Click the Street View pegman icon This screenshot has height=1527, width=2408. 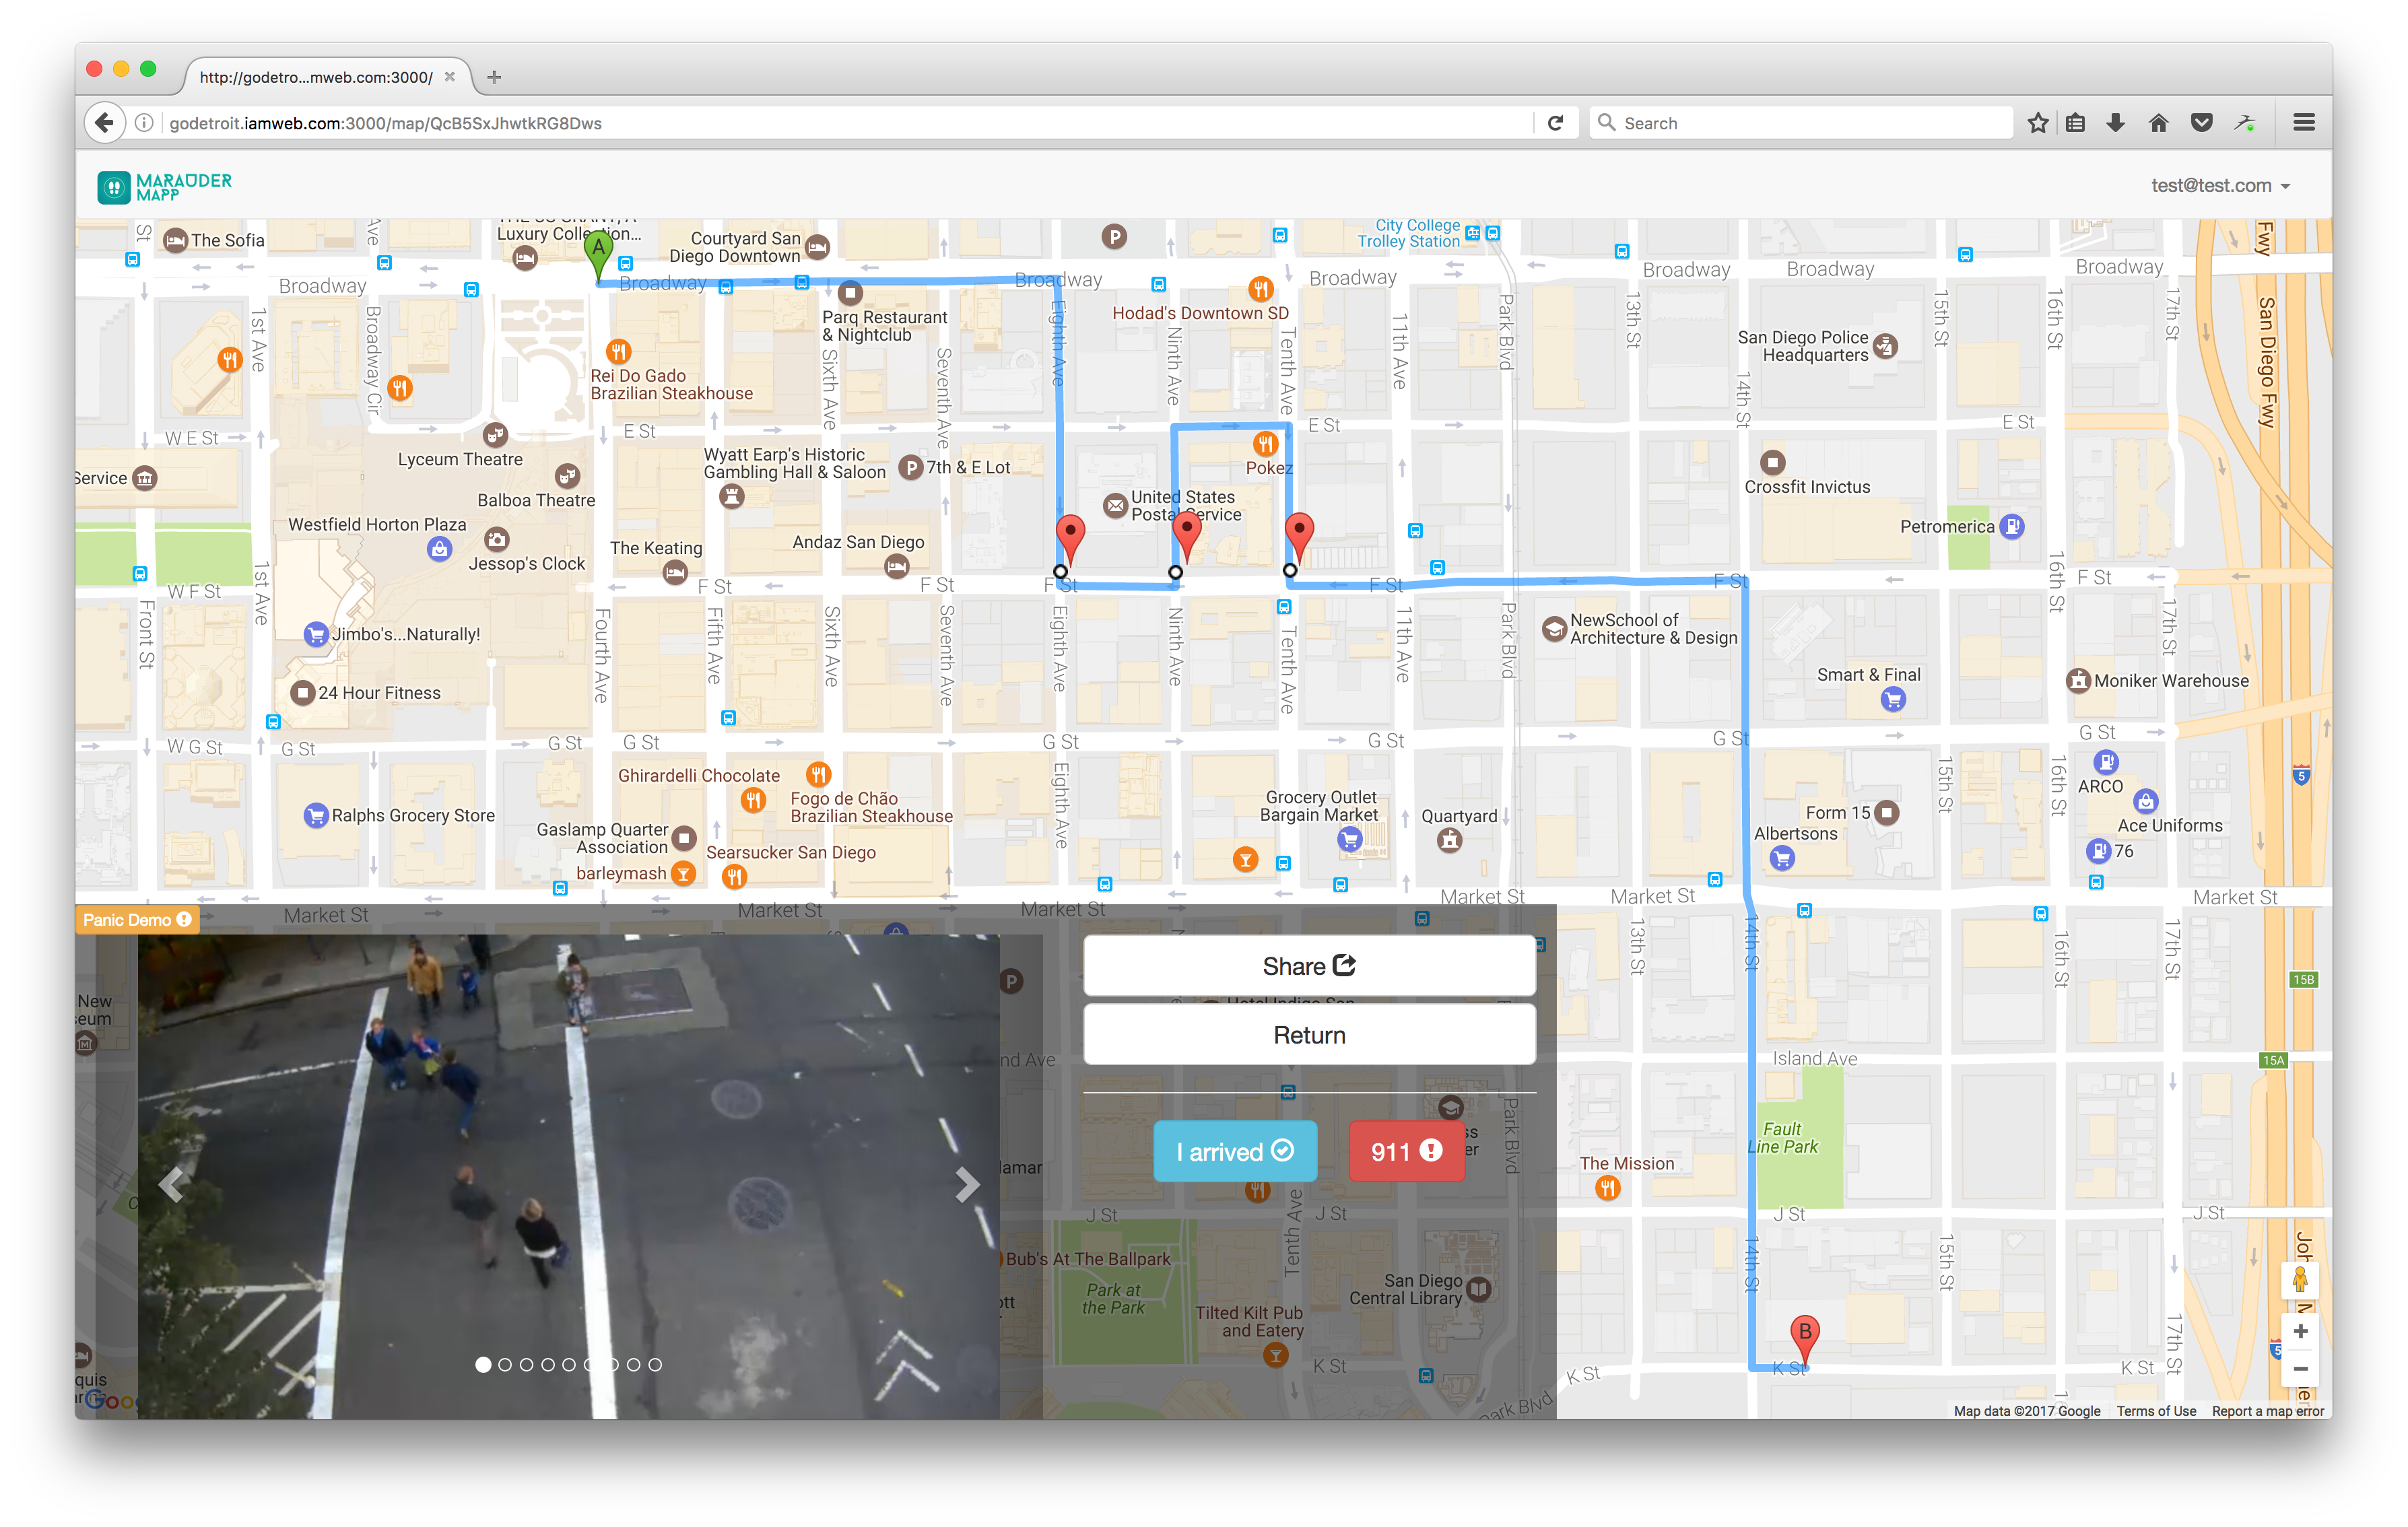2299,1280
